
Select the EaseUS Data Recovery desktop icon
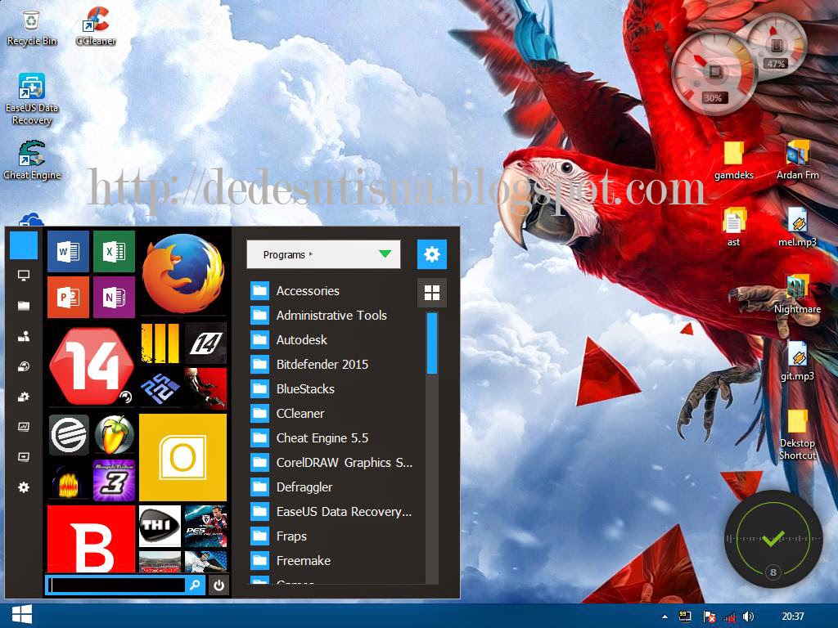tap(32, 99)
